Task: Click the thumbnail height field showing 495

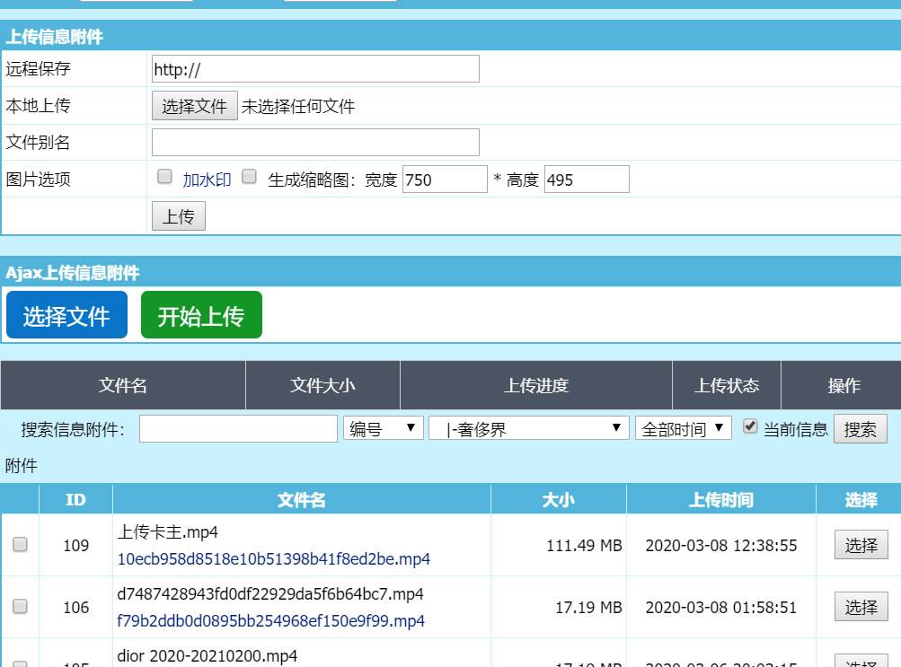Action: click(x=587, y=180)
